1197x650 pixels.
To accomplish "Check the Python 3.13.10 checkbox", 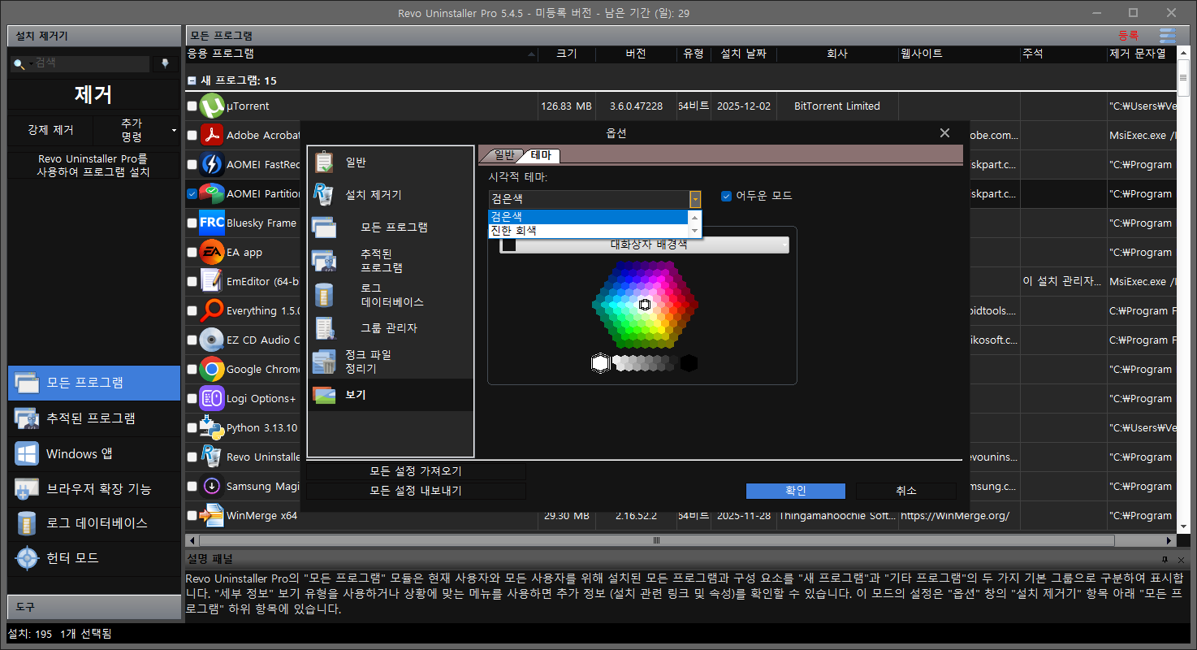I will click(x=192, y=428).
